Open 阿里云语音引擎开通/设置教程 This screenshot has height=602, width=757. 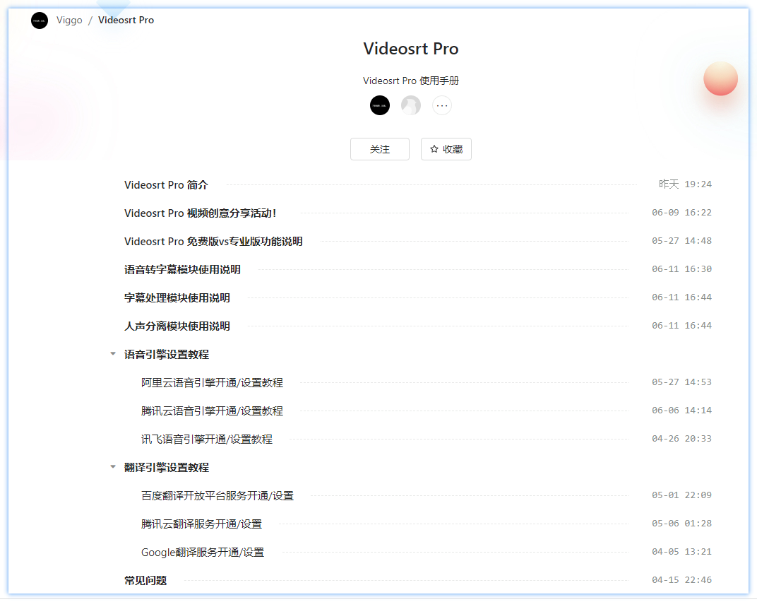pos(212,383)
